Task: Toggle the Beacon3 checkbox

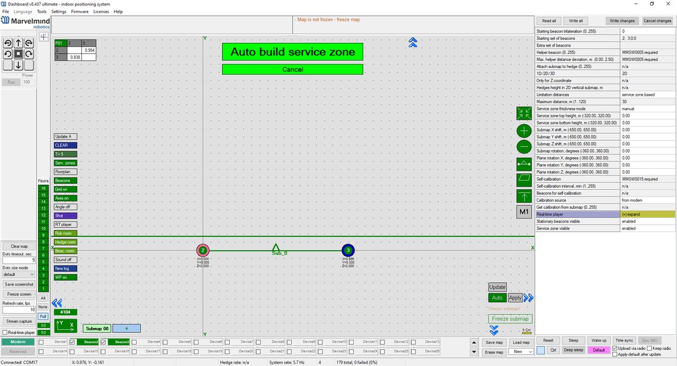Action: tap(103, 342)
